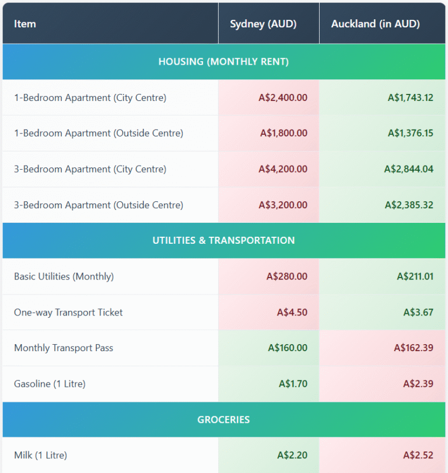This screenshot has width=448, height=473.
Task: Click the Gasoline (1 Litre) label
Action: tap(50, 384)
